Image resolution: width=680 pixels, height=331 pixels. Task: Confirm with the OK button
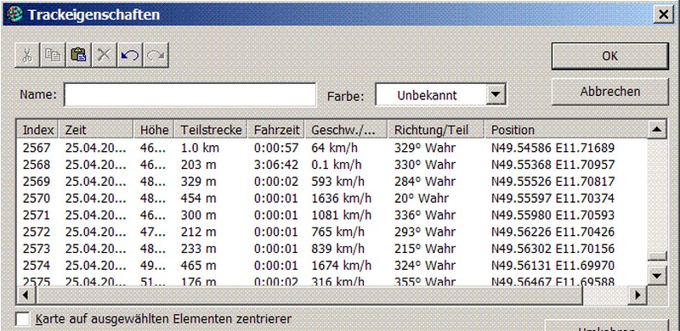(x=609, y=56)
